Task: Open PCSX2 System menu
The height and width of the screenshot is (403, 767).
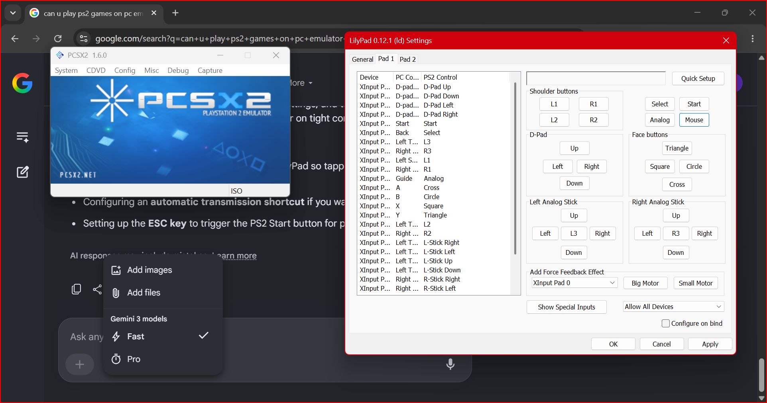Action: point(66,70)
